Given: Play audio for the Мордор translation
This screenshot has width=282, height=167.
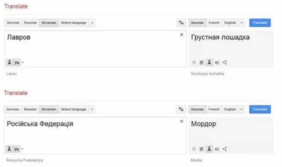Looking at the screenshot, I should (x=217, y=149).
